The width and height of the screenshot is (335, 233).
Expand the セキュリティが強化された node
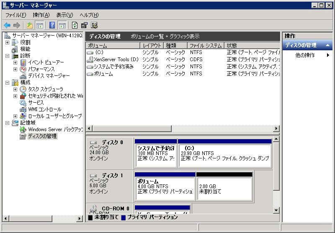point(15,96)
